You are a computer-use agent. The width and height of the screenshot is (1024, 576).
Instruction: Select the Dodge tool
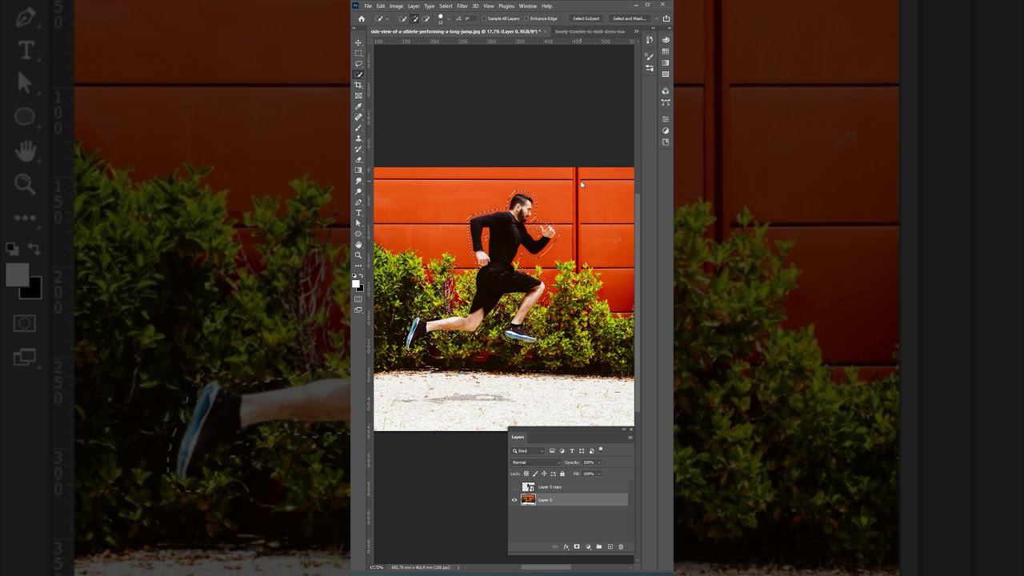358,192
